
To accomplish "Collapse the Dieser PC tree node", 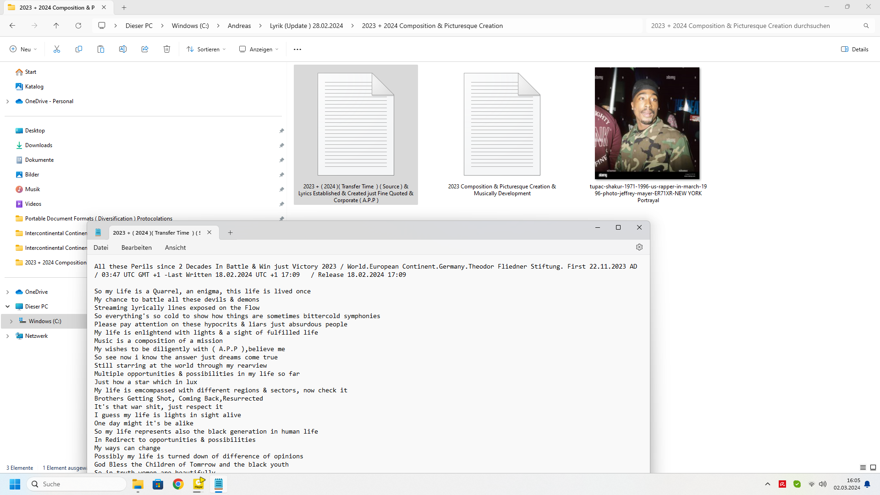I will pos(8,307).
